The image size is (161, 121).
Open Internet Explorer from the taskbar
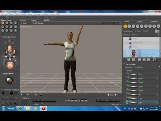click(19, 108)
